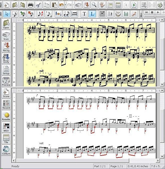Click the scanner icon in top toolbar
Screen dimensions: 165x169
[x=78, y=5]
